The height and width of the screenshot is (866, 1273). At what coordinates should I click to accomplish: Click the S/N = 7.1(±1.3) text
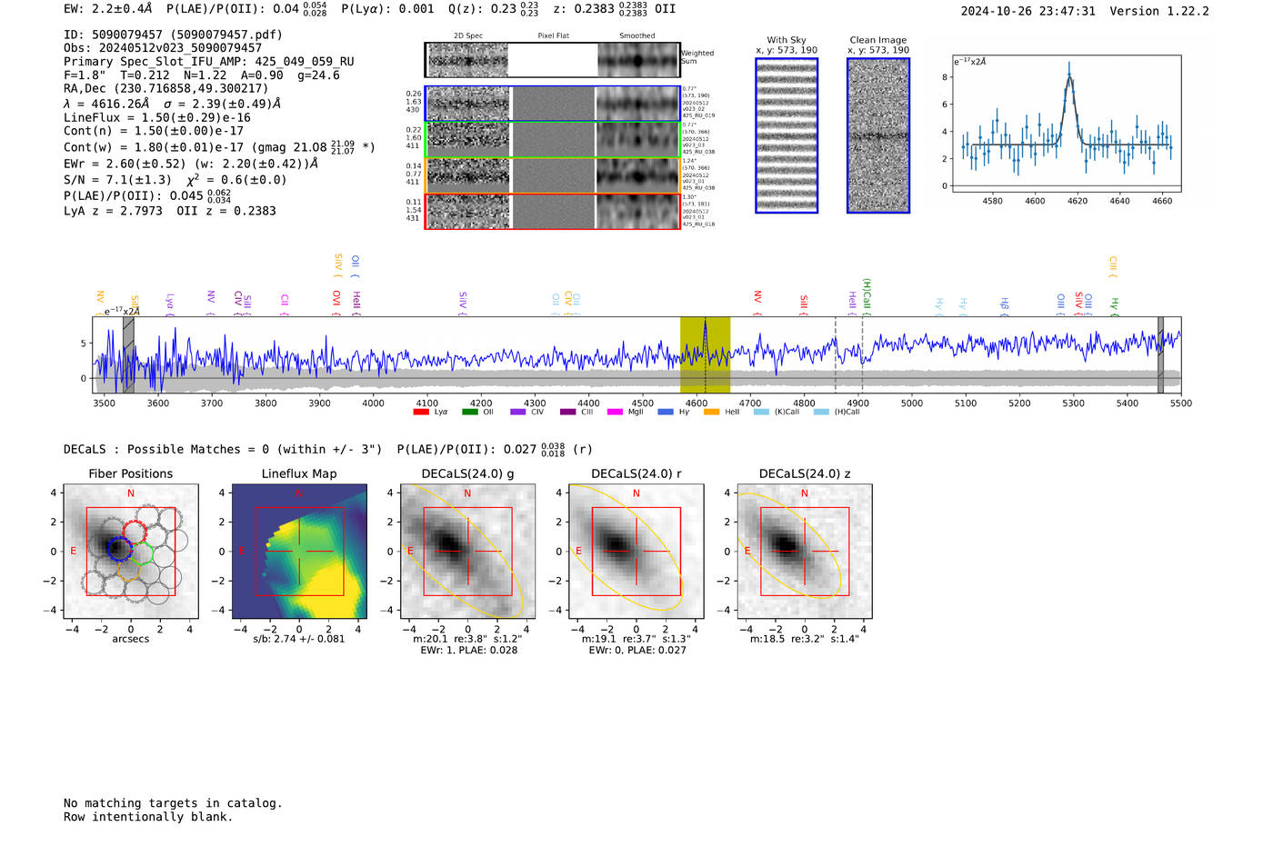[x=117, y=179]
